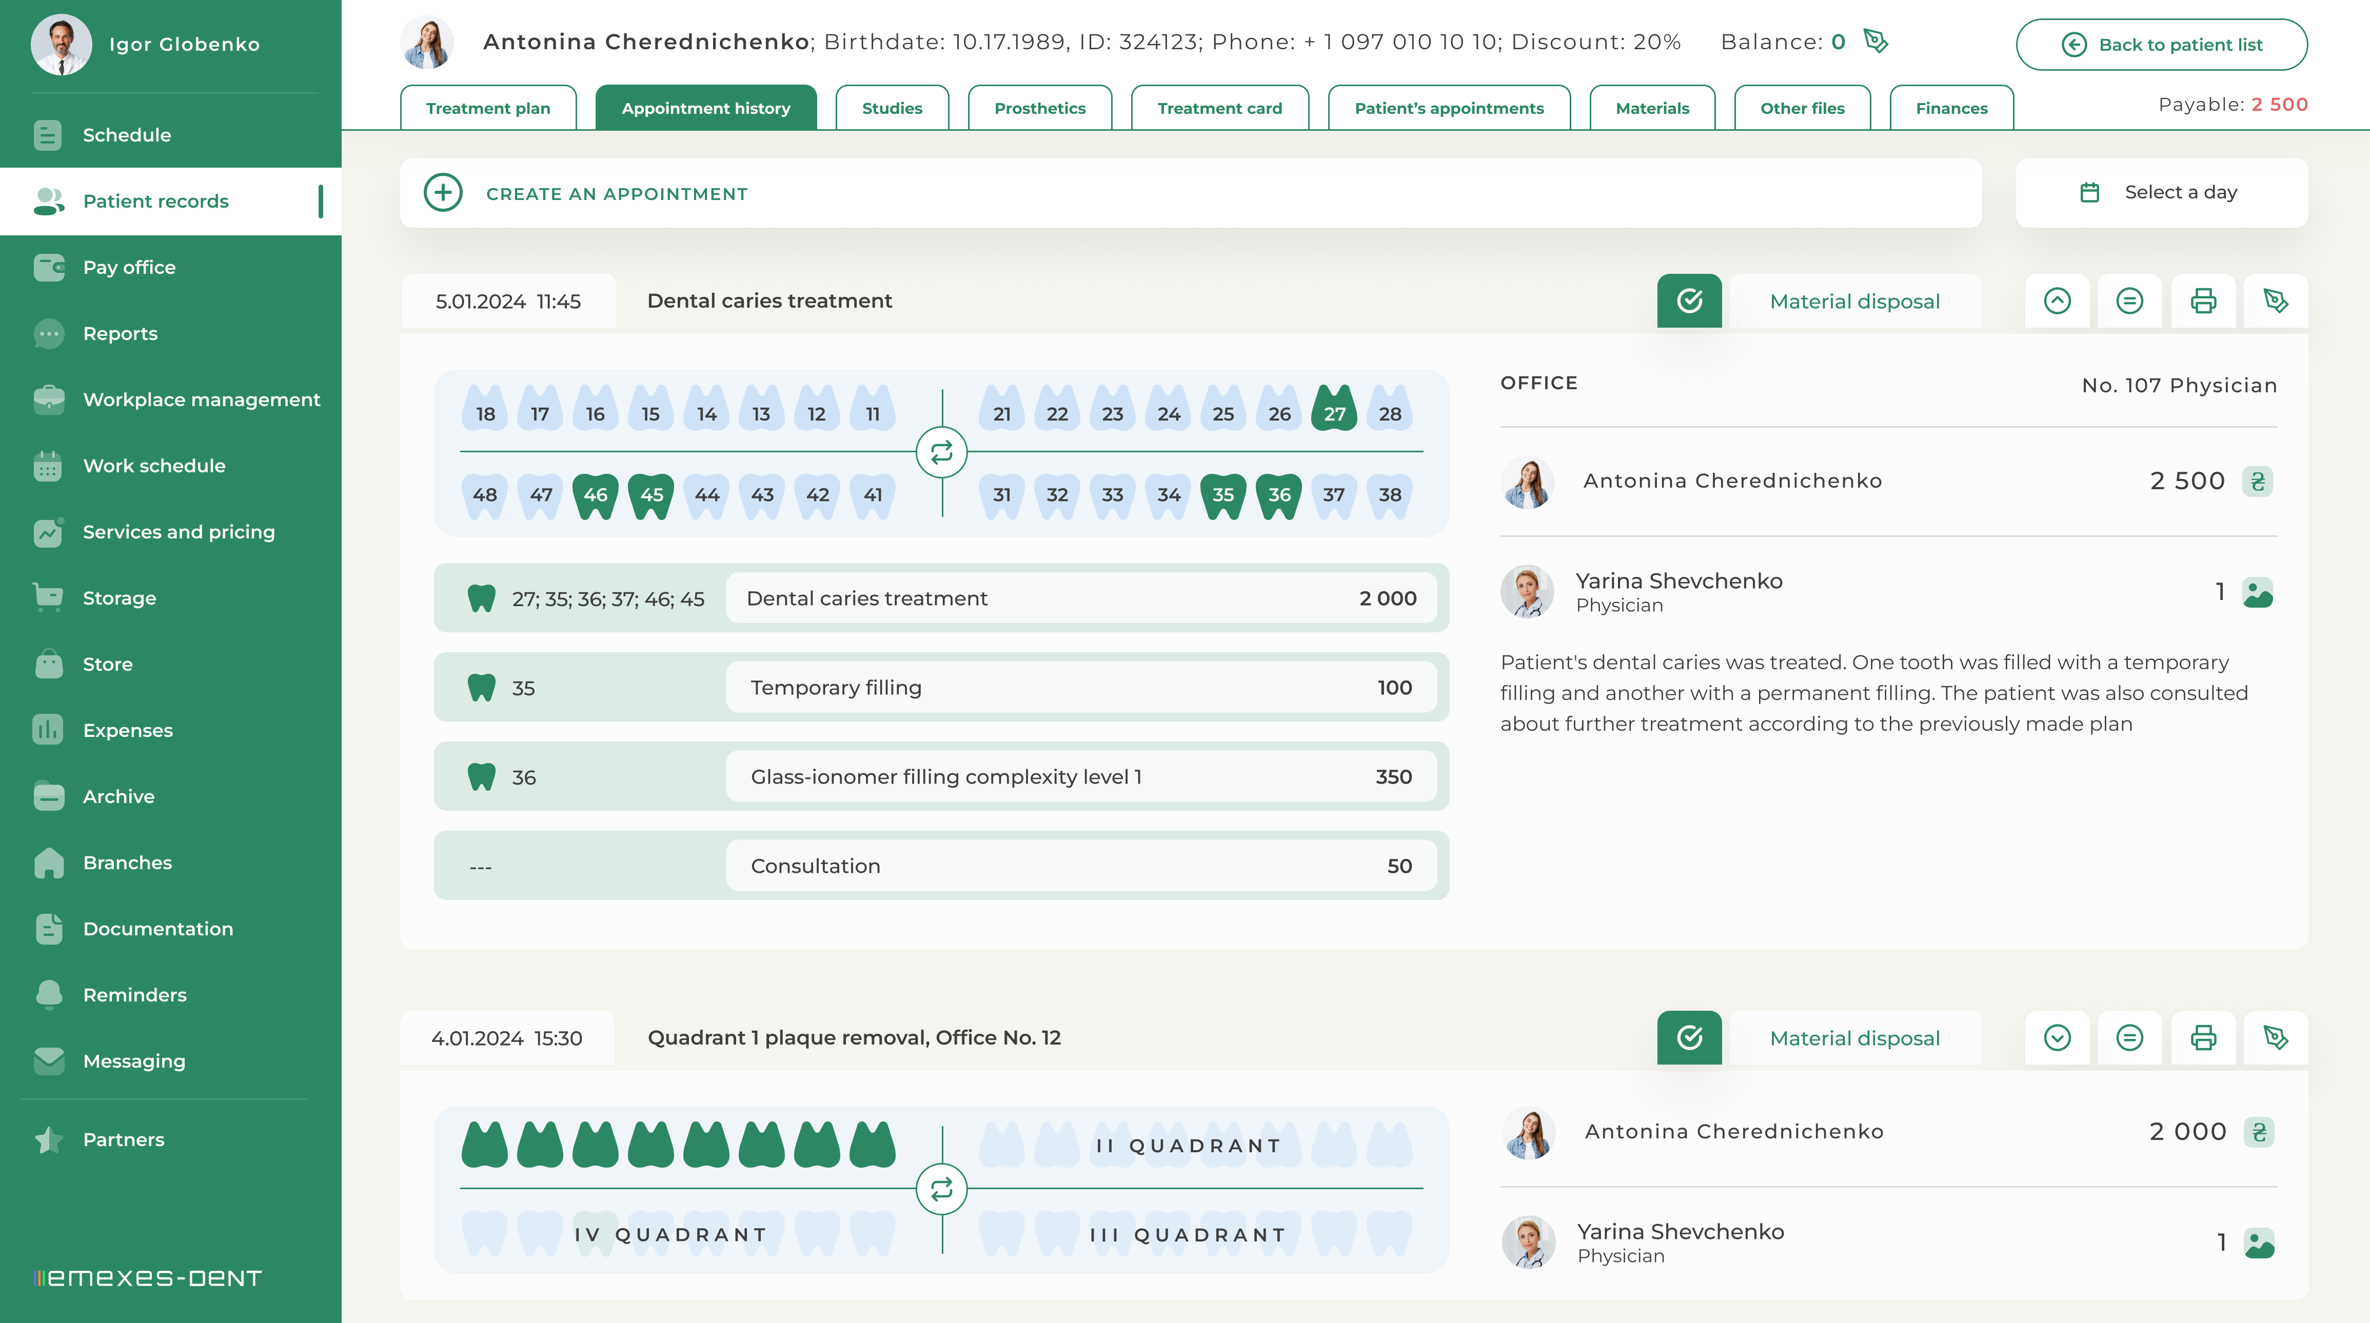Viewport: 2370px width, 1323px height.
Task: Click hryvnia payment icon beside 2 500
Action: click(2258, 481)
